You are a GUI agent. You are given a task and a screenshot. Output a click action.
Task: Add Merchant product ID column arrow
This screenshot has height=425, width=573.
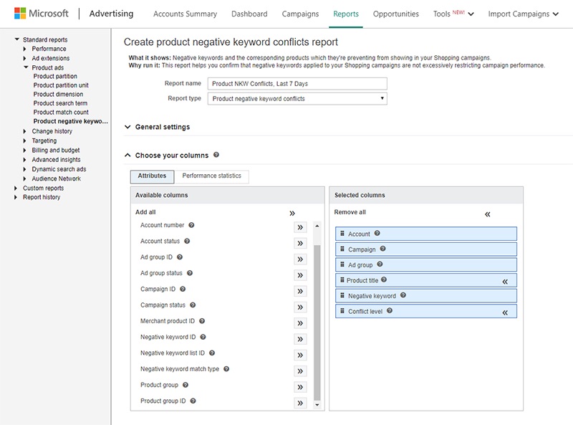point(300,323)
